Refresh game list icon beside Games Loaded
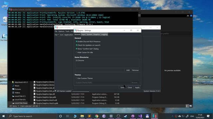Screen dimensions: 213x119 (55, 91)
